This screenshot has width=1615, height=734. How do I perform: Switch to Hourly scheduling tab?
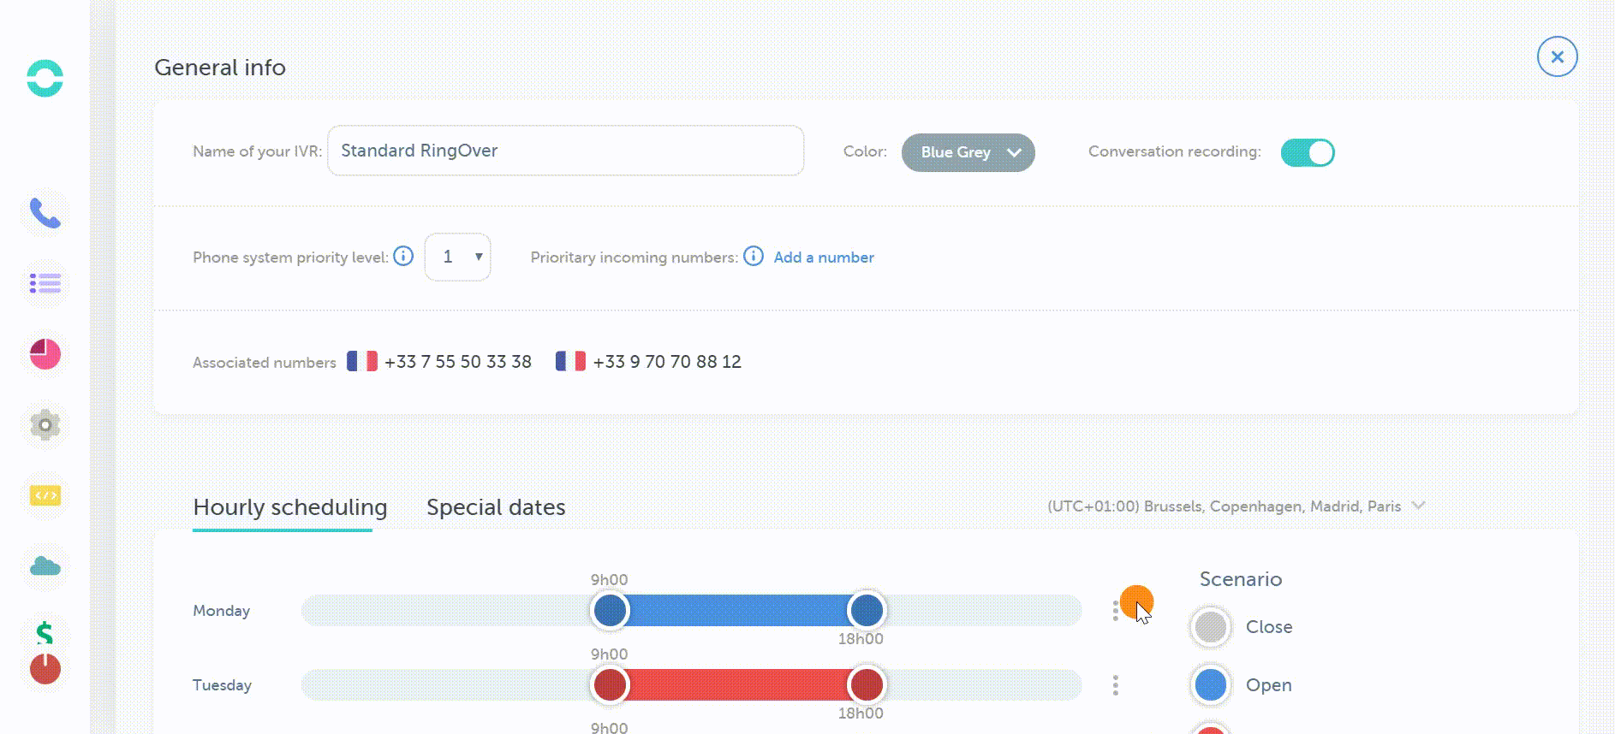click(x=289, y=507)
